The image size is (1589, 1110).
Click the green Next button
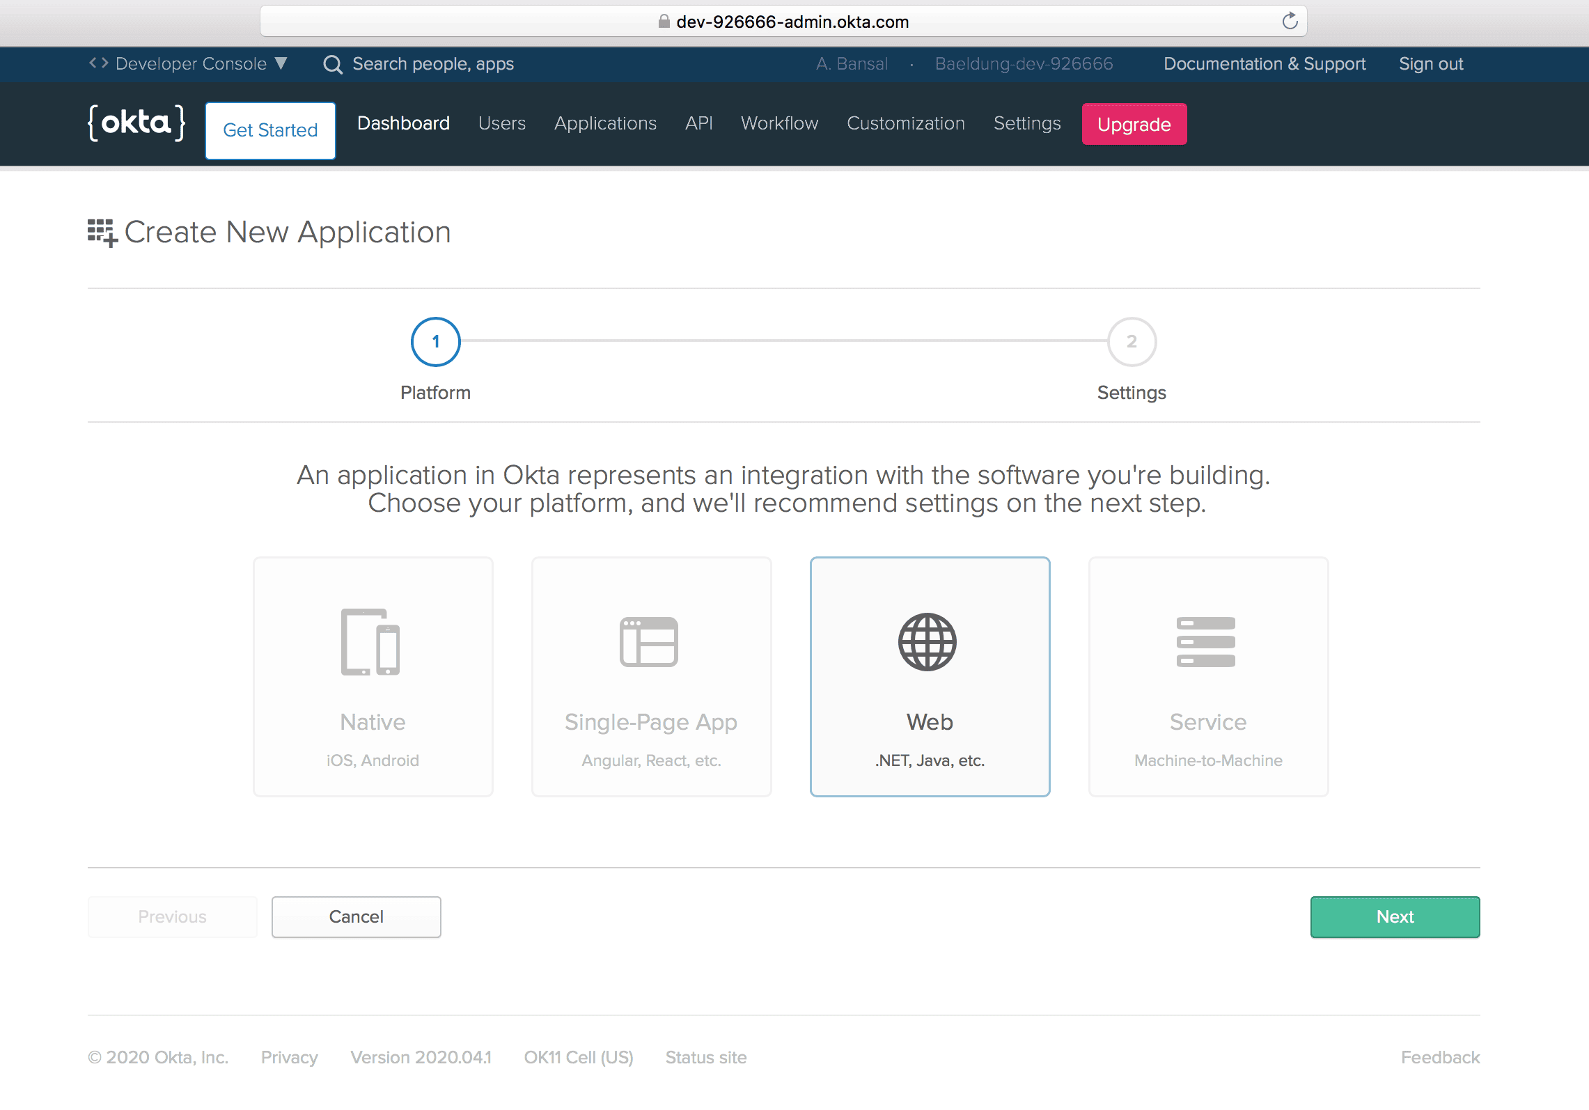pos(1395,917)
